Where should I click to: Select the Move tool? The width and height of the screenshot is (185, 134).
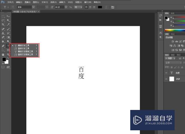[x=8, y=16]
